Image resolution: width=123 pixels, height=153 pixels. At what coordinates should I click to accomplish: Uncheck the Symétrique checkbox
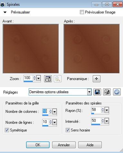7,130
